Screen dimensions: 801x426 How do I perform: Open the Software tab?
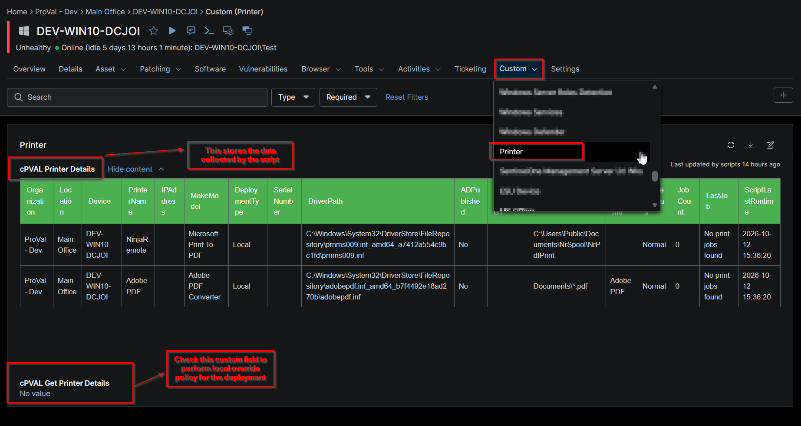(x=210, y=69)
